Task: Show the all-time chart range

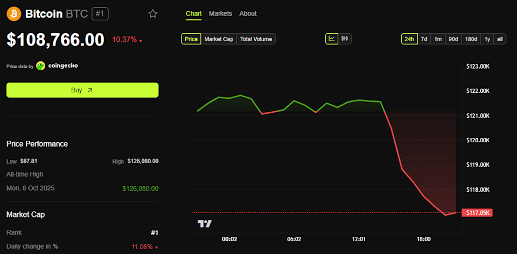Action: (500, 39)
